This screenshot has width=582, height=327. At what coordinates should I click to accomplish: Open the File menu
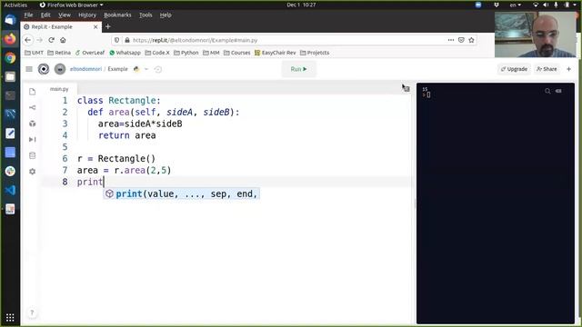(28, 15)
